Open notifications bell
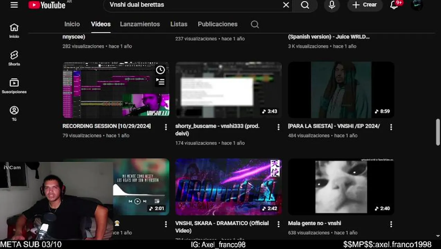The width and height of the screenshot is (441, 249). [x=394, y=5]
